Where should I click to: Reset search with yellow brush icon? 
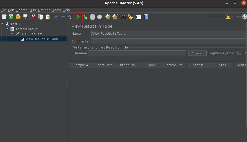coord(130,17)
